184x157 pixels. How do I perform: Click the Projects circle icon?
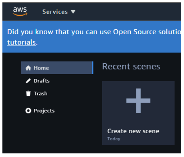tap(28, 111)
